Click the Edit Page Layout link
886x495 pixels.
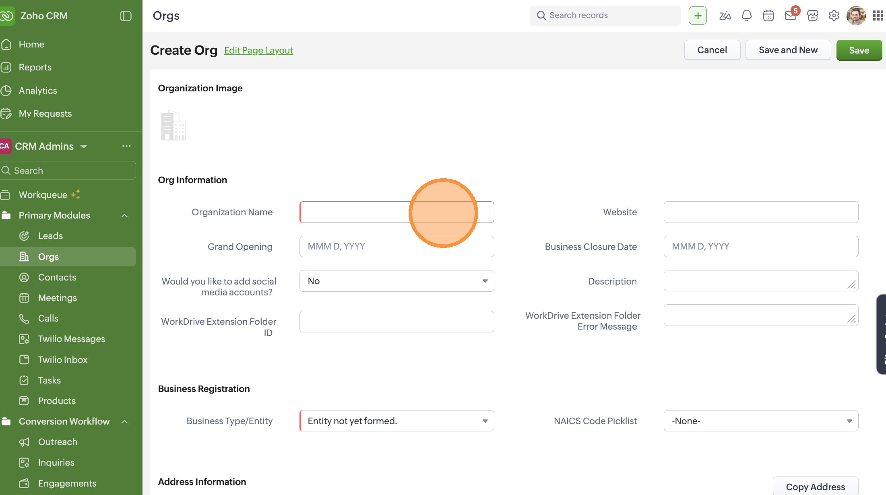point(258,50)
